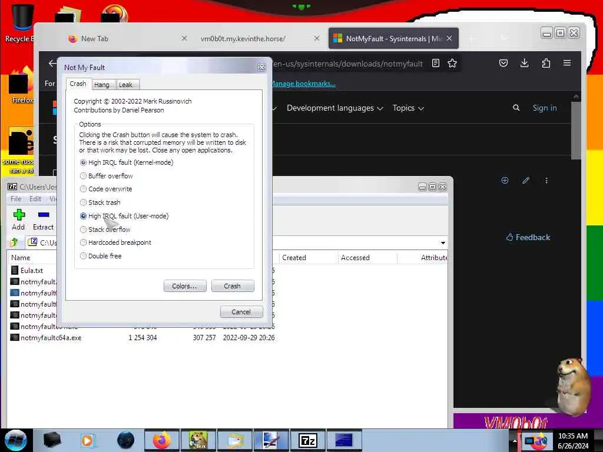This screenshot has height=452, width=603.
Task: Click Cancel in Not My Fault dialog
Action: pos(241,312)
